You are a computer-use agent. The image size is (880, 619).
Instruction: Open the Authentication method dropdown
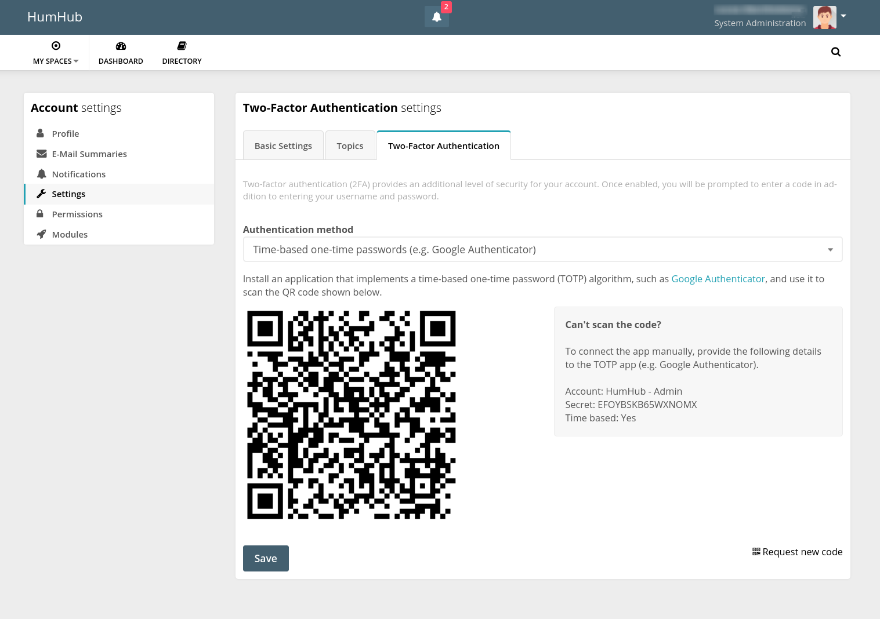click(x=542, y=249)
